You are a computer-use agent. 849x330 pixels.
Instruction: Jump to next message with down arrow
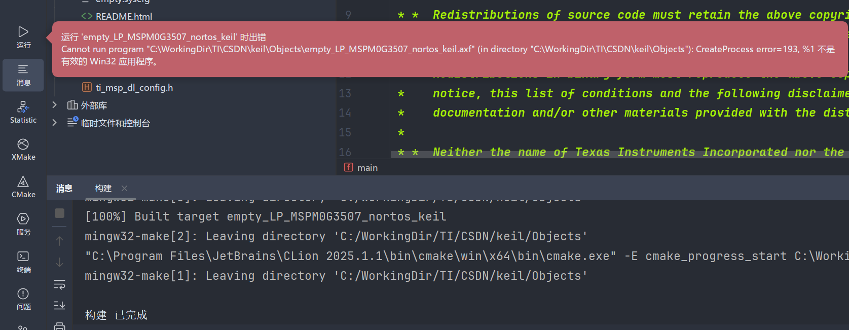pyautogui.click(x=59, y=262)
